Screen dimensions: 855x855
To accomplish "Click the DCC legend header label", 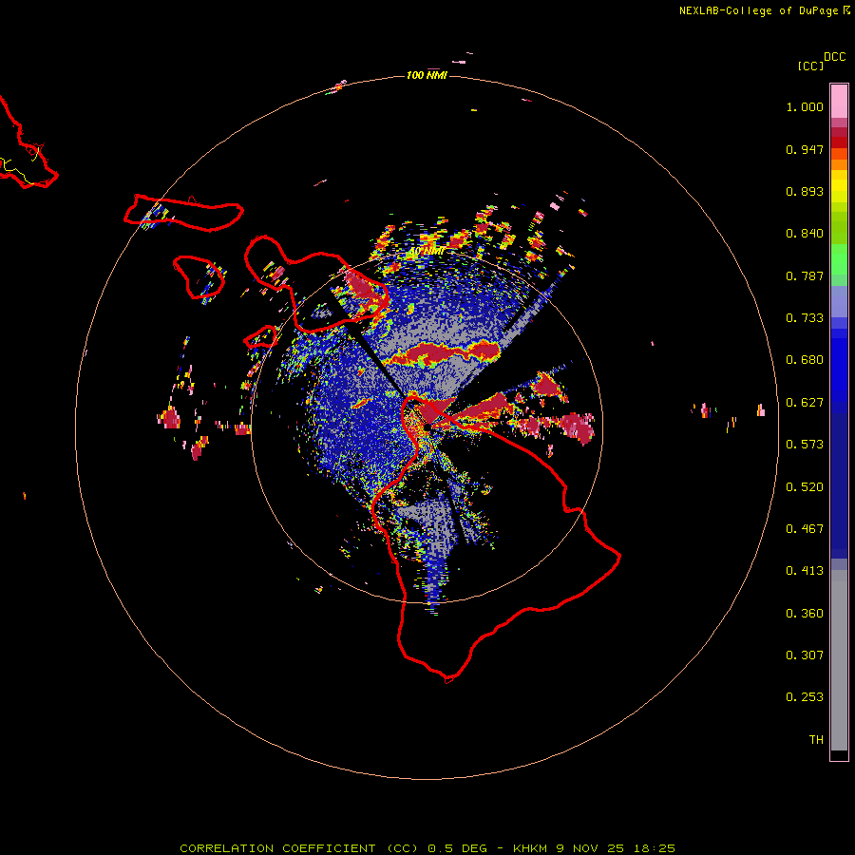I will point(835,57).
